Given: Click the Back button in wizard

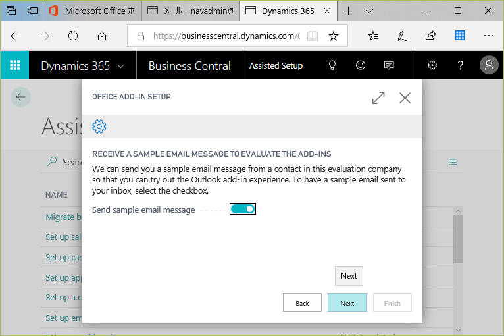Looking at the screenshot, I should pos(302,302).
